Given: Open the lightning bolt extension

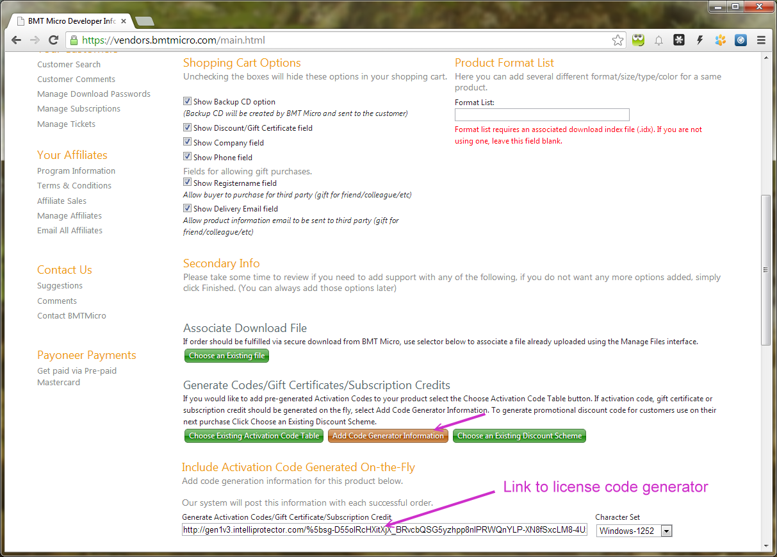Looking at the screenshot, I should click(699, 40).
